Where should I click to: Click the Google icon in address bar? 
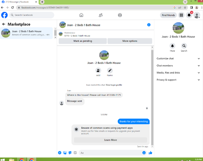175,8
